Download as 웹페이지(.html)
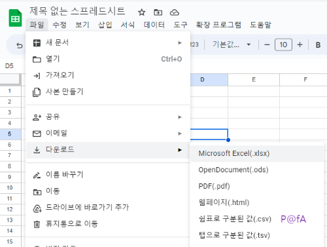Viewport: 327px width, 247px height. [x=256, y=202]
